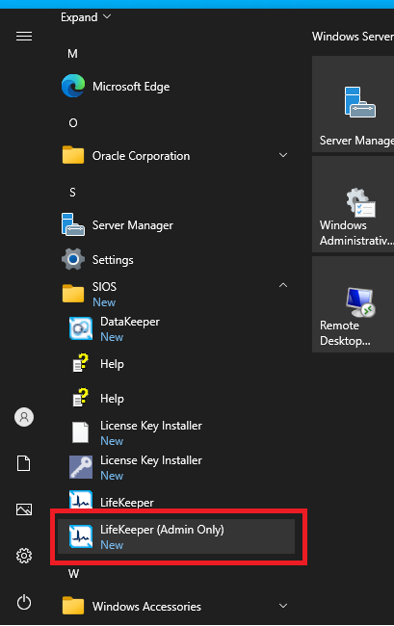The image size is (394, 626).
Task: Open the Windows Administrative Tools tile
Action: (x=353, y=204)
